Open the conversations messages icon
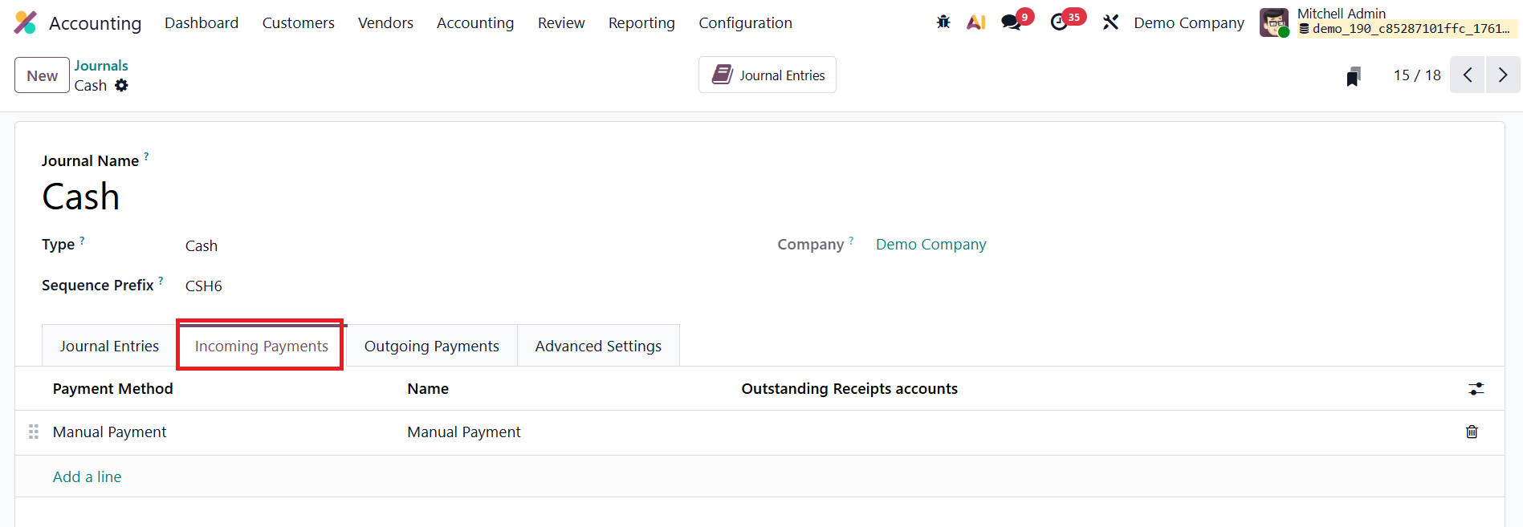 (1012, 22)
